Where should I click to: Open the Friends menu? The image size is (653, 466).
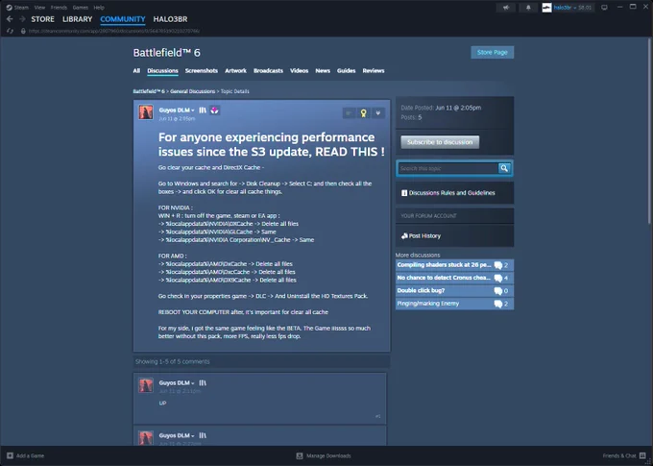click(59, 8)
